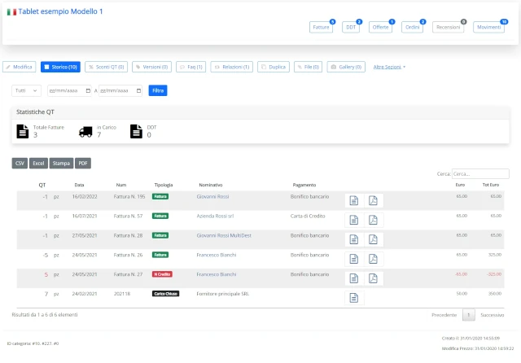Select pagination page 1

(x=469, y=315)
